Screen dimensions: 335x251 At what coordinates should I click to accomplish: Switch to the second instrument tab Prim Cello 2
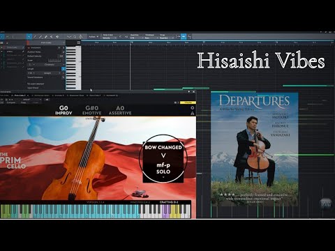[20, 96]
